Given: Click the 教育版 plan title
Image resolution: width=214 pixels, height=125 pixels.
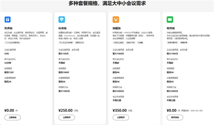Looking at the screenshot, I should [171, 28].
